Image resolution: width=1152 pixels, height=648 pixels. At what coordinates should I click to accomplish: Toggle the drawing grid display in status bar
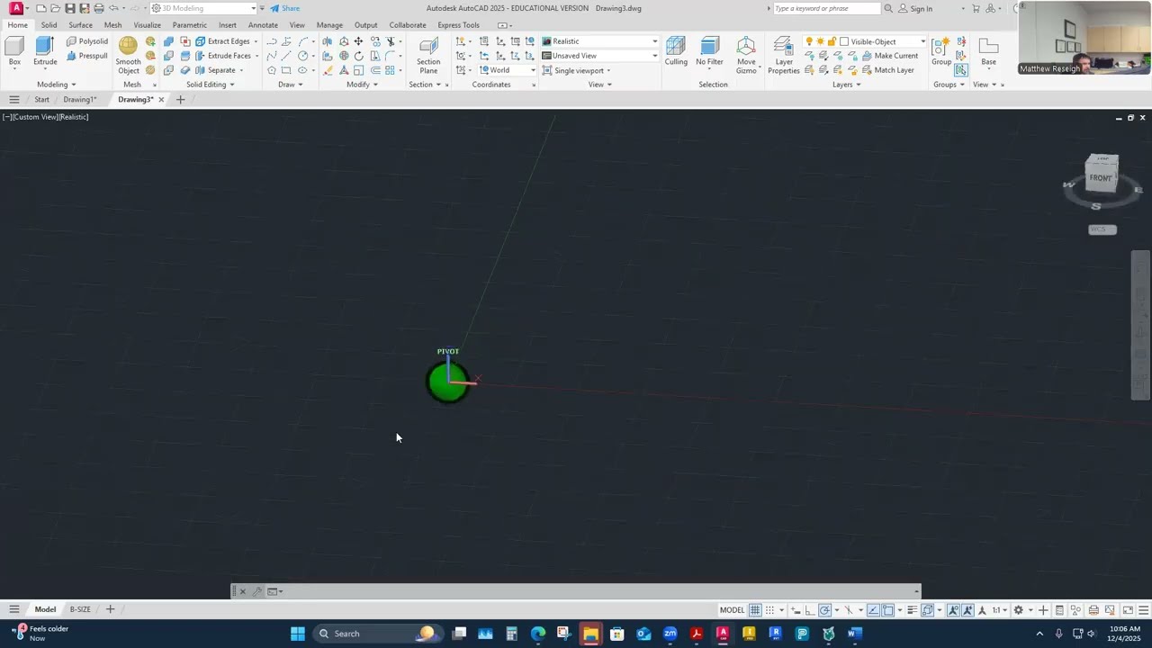tap(755, 610)
